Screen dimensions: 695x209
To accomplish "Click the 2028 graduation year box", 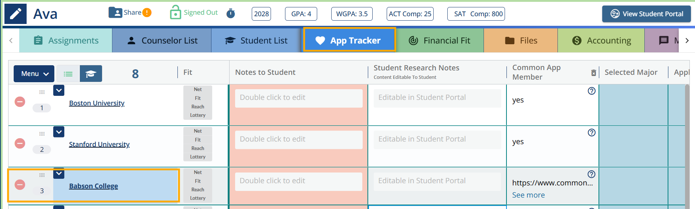I will [261, 14].
